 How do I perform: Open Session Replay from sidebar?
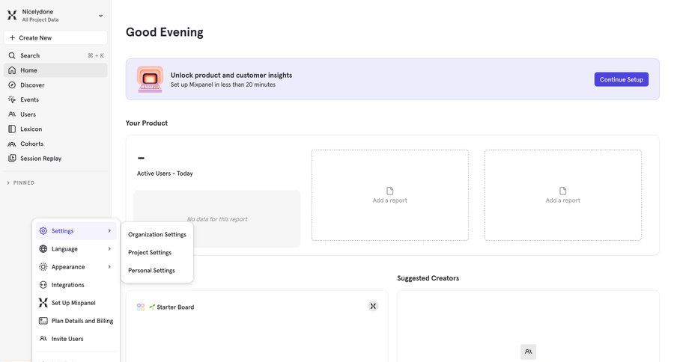55,159
